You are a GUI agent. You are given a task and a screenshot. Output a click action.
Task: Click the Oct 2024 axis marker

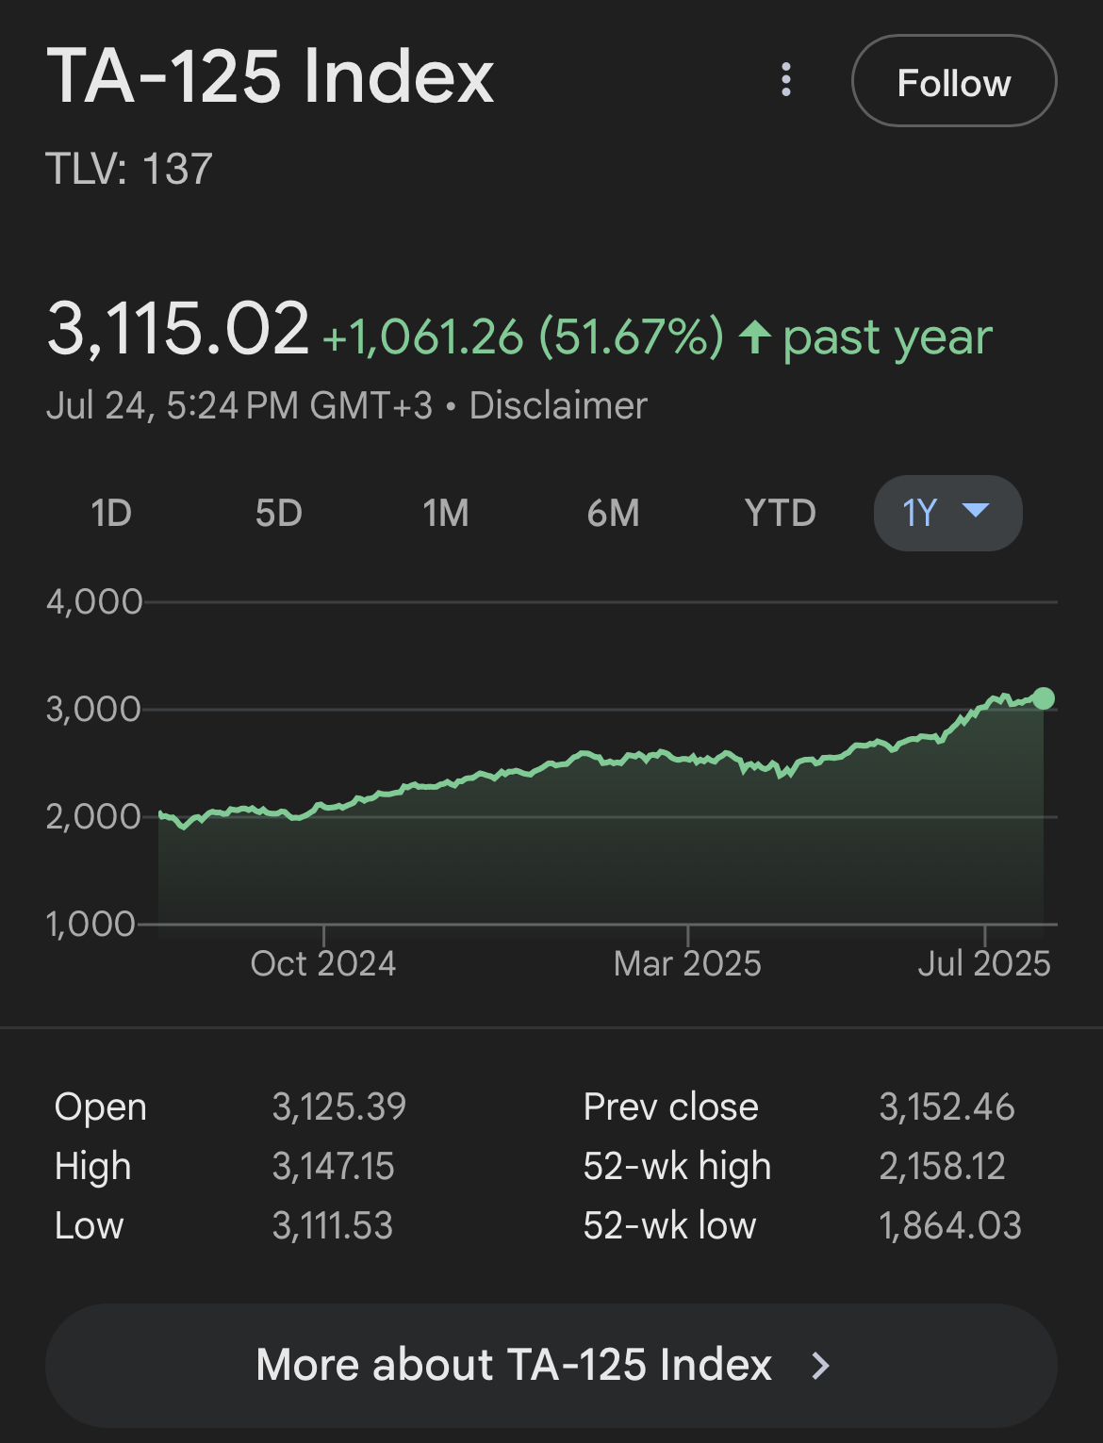(323, 963)
